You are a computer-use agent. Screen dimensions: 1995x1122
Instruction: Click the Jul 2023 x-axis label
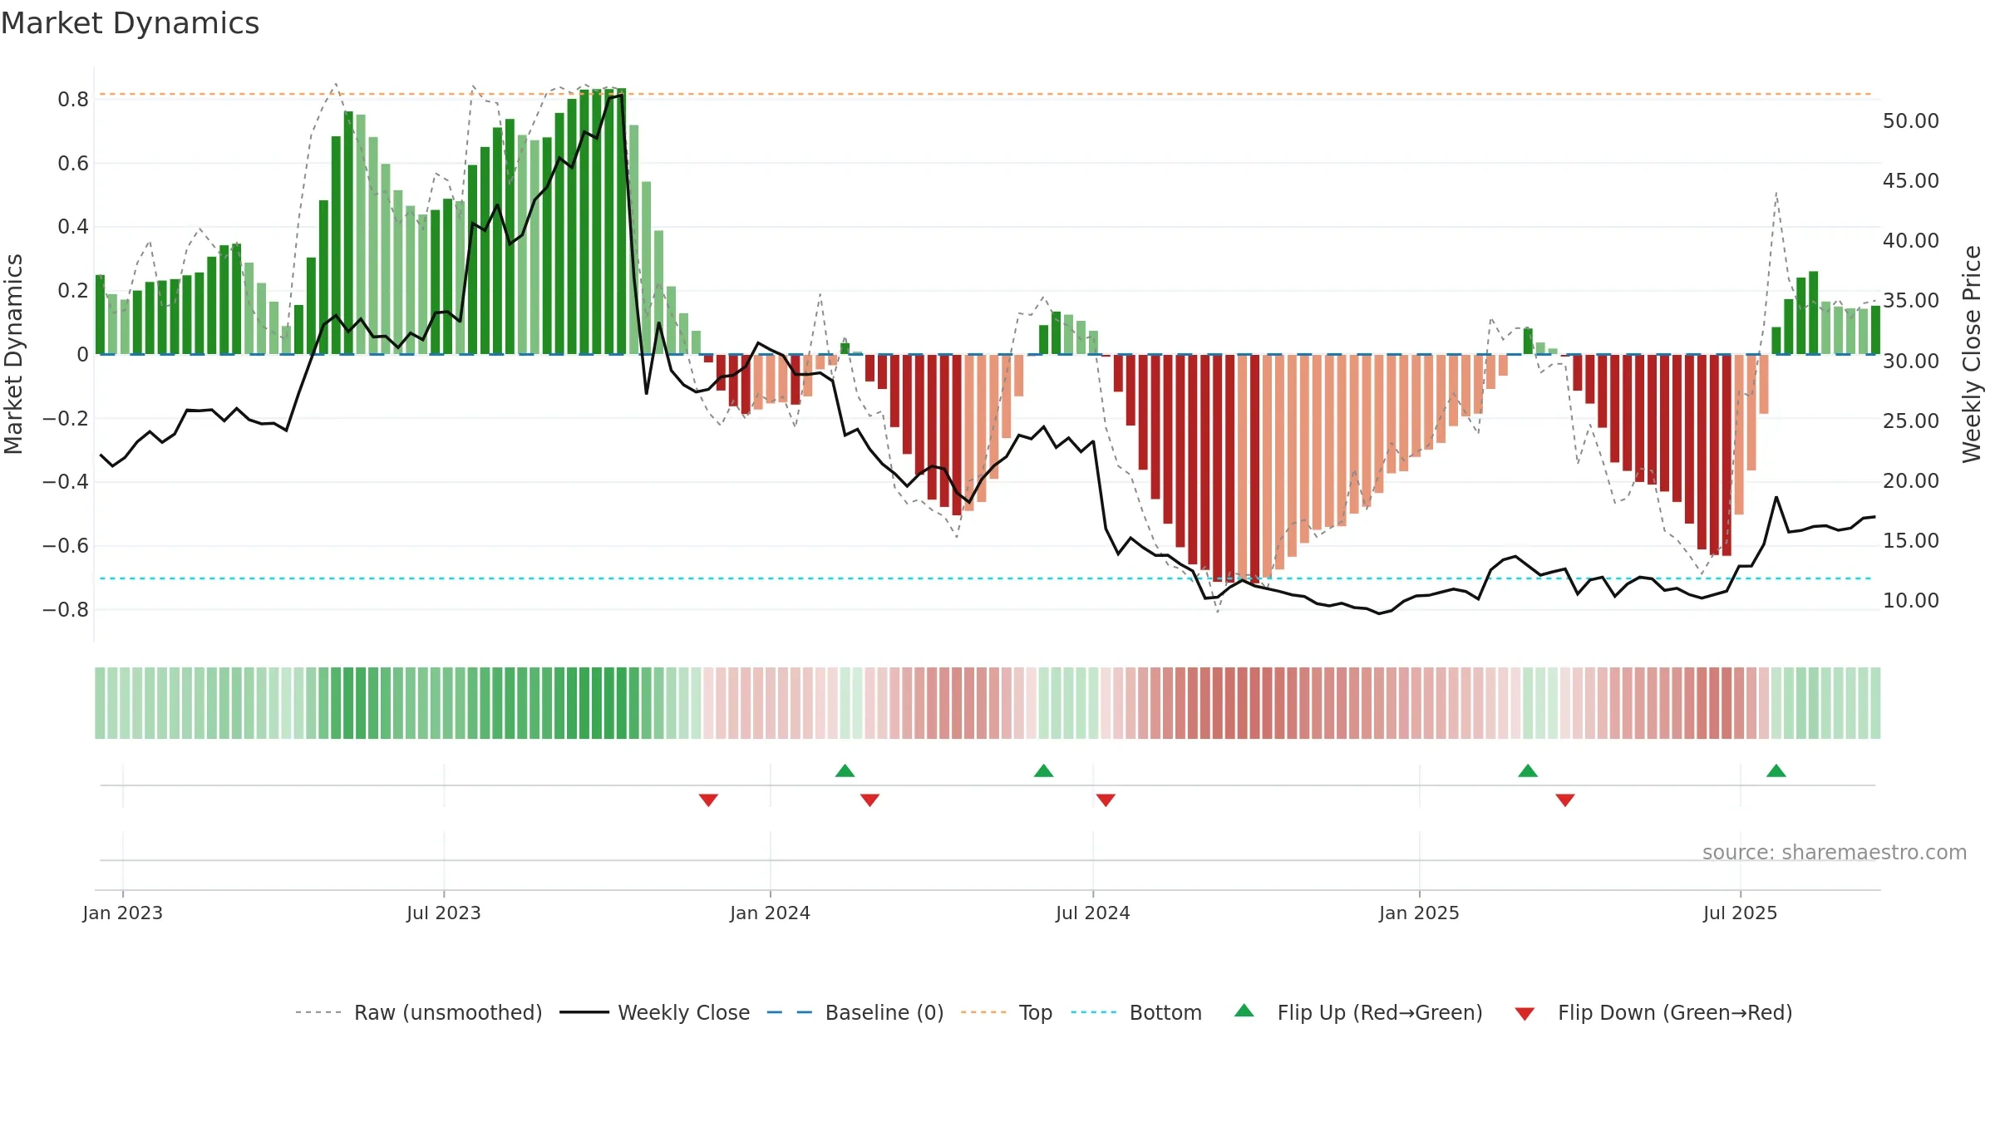[444, 913]
